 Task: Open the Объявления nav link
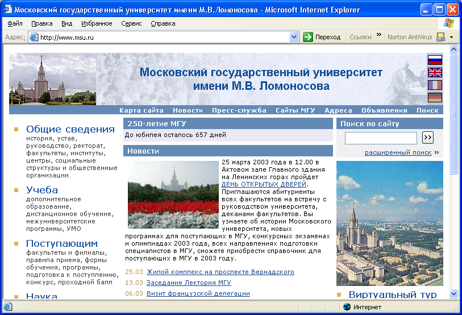coord(384,110)
